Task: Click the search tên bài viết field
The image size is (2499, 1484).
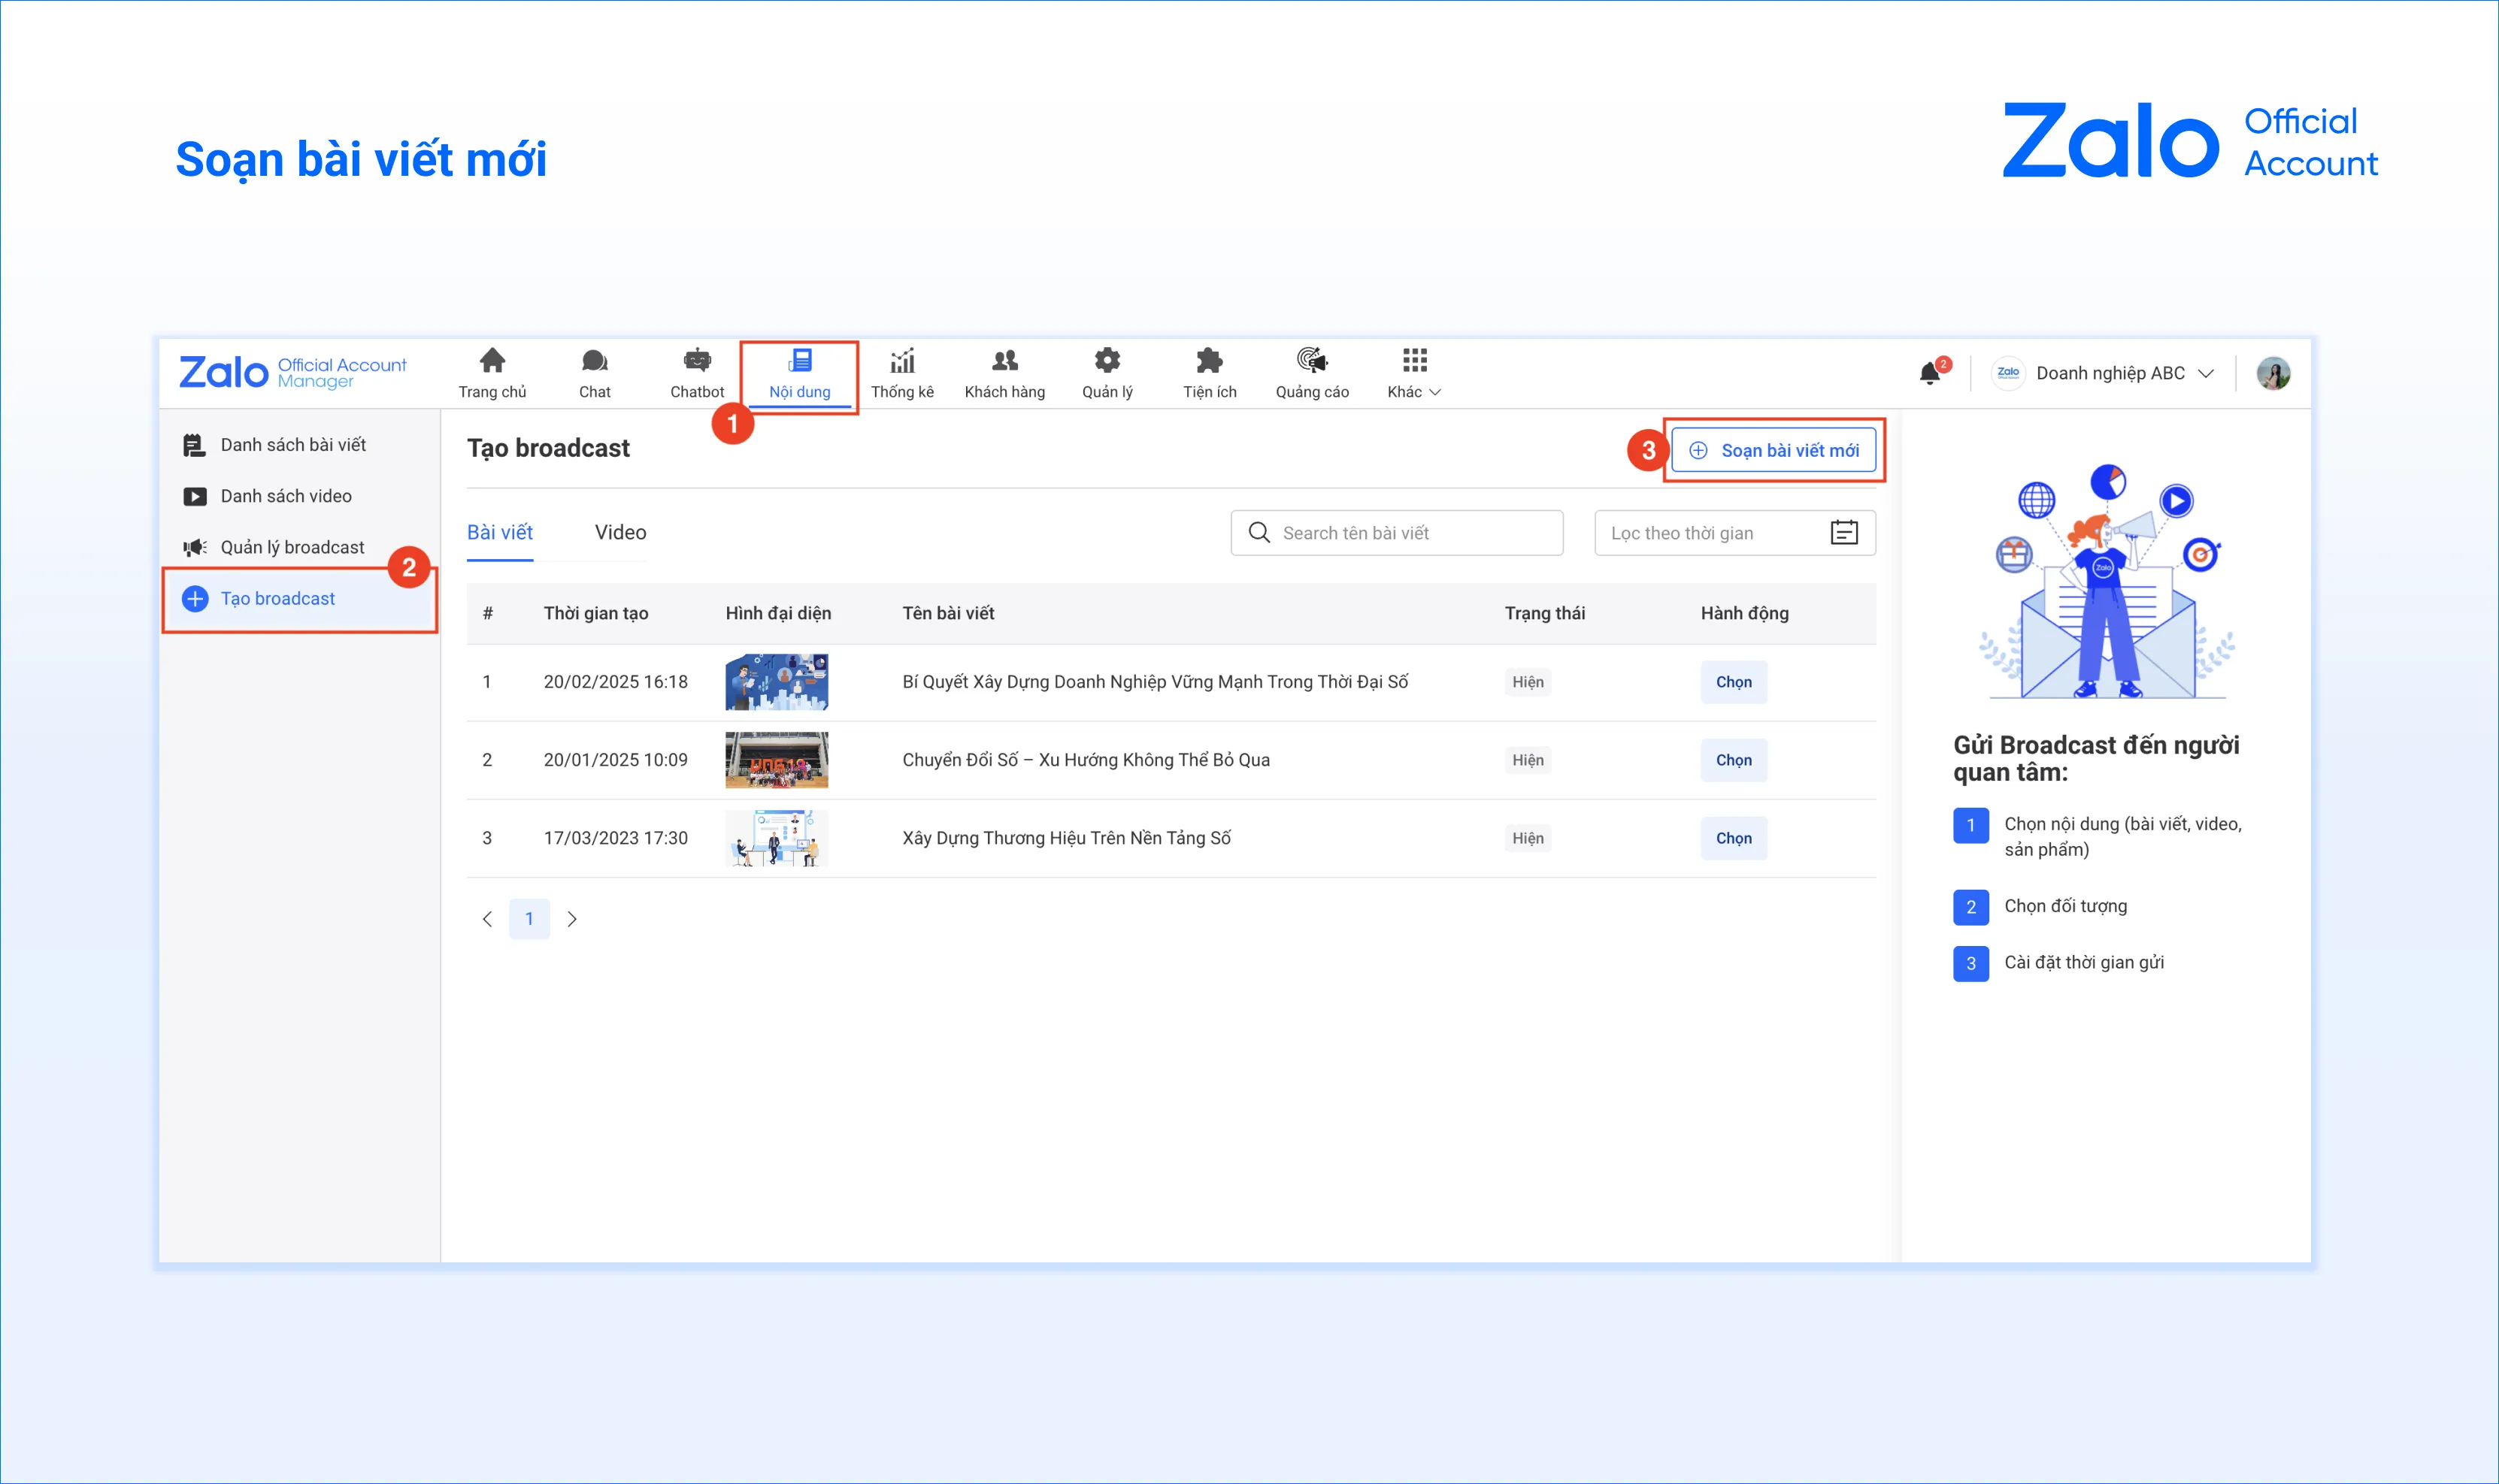Action: pyautogui.click(x=1395, y=532)
